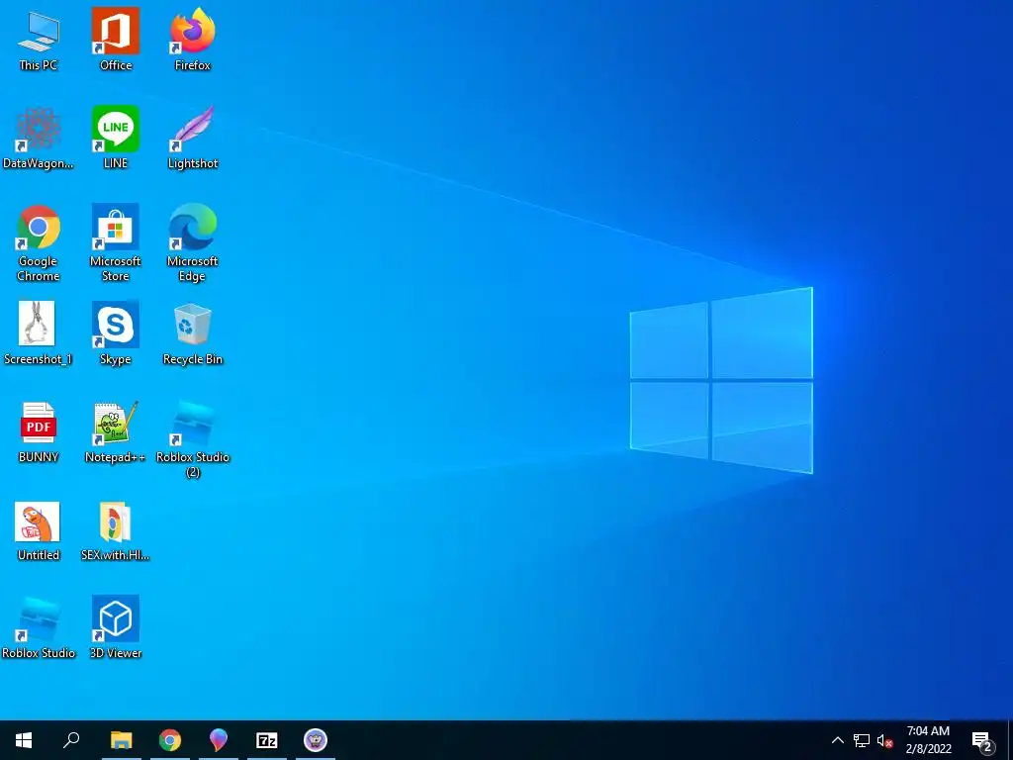Select the SEX.with.HI... file icon
This screenshot has width=1013, height=760.
pyautogui.click(x=116, y=530)
